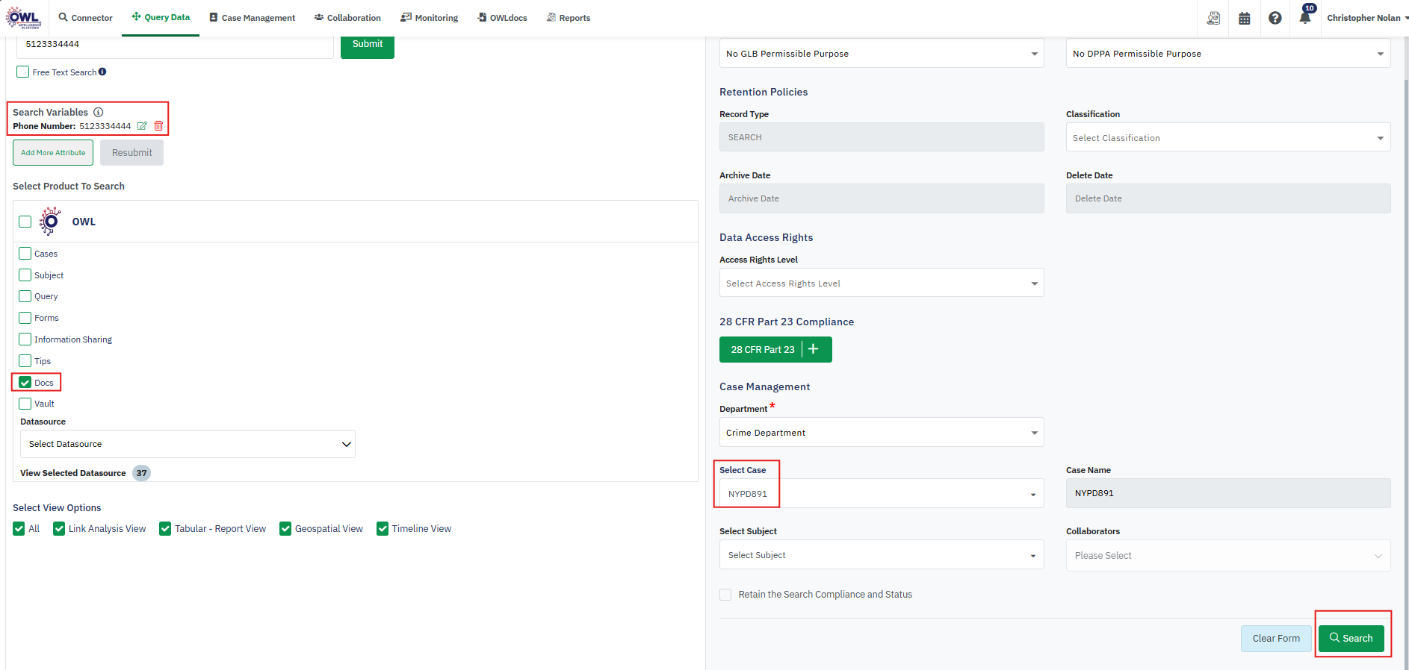Viewport: 1409px width, 670px height.
Task: Click the Search Variables info icon
Action: point(98,112)
